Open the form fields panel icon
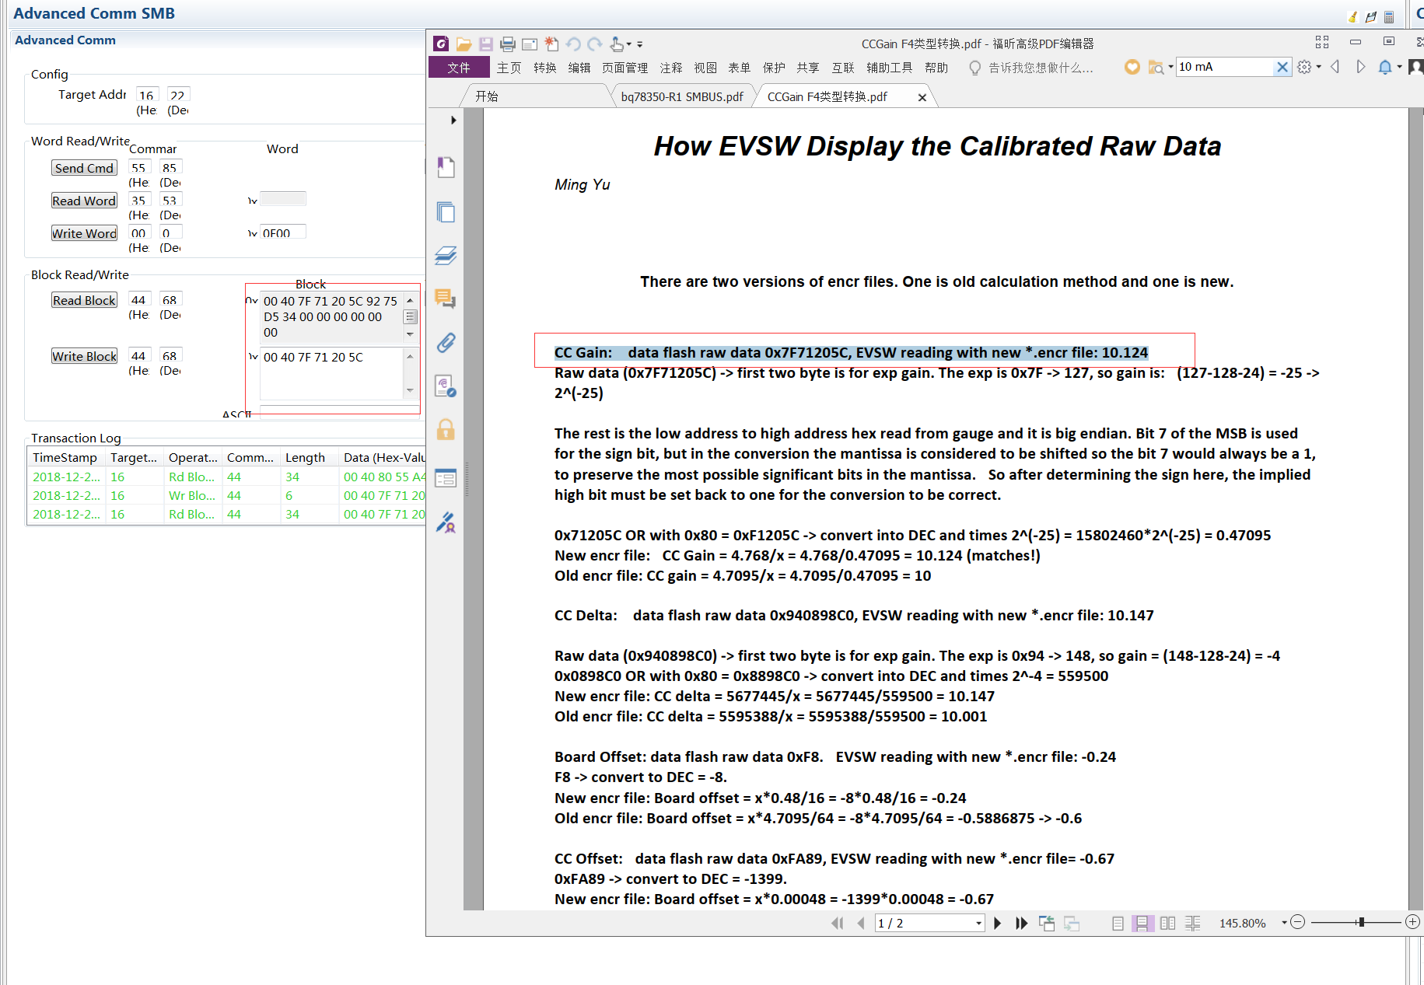Screen dimensions: 1424x985 [x=446, y=478]
